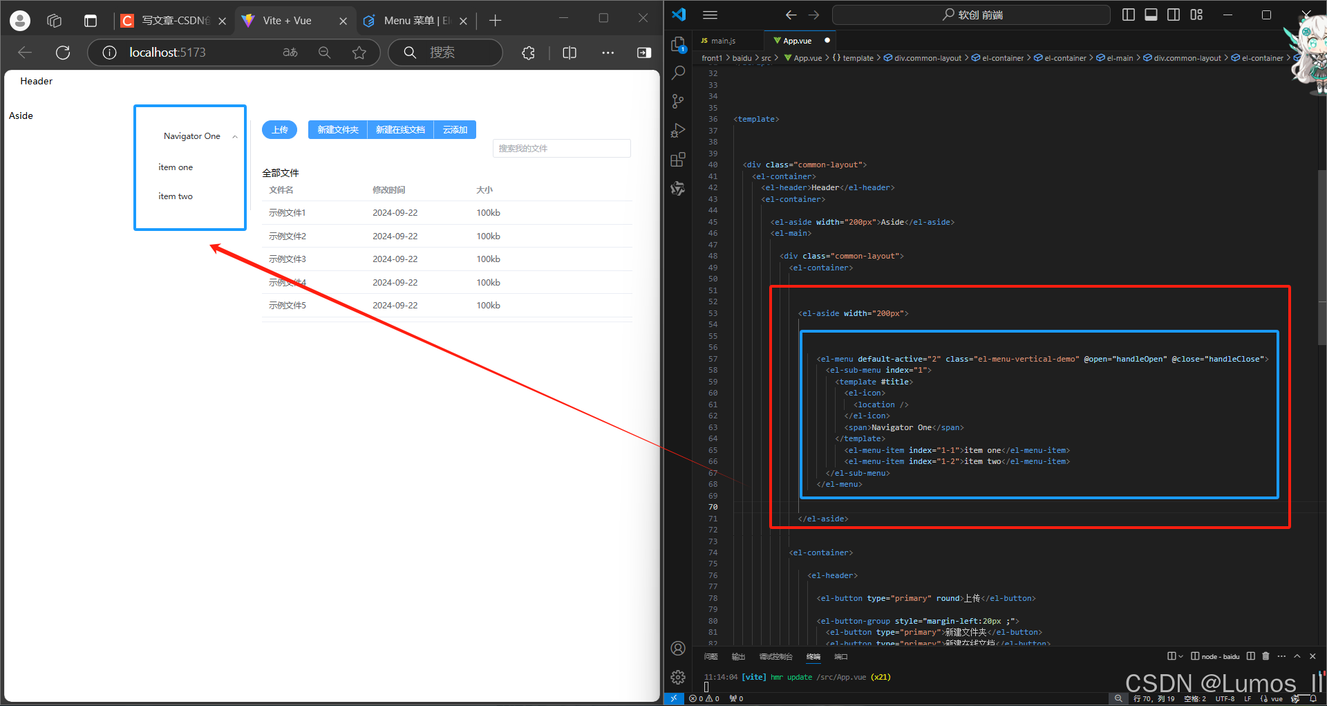View site information for localhost

[109, 53]
